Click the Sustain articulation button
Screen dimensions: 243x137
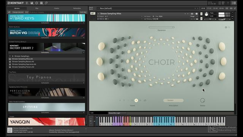[173, 100]
